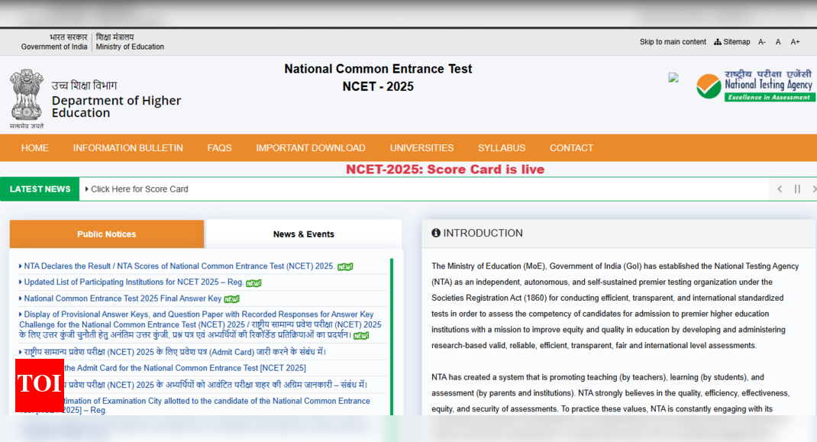
Task: Click the TOI logo overlay
Action: [x=39, y=386]
